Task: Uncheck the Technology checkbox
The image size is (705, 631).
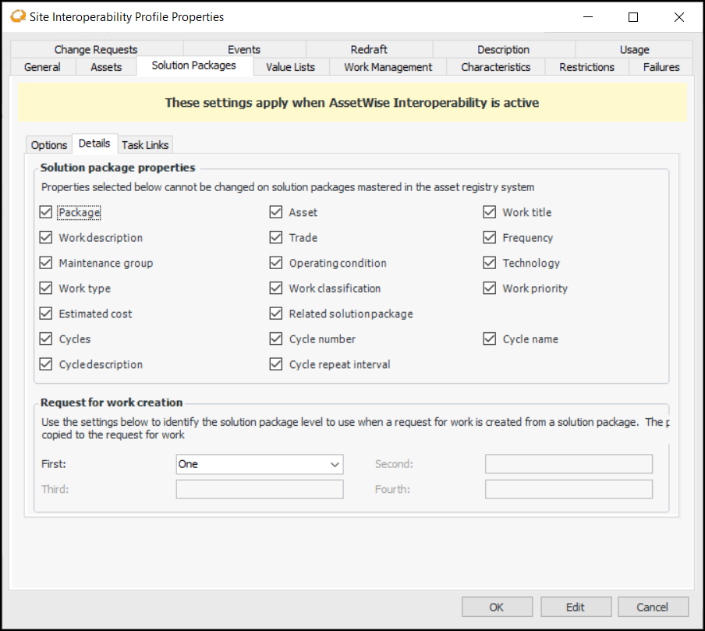Action: [490, 263]
